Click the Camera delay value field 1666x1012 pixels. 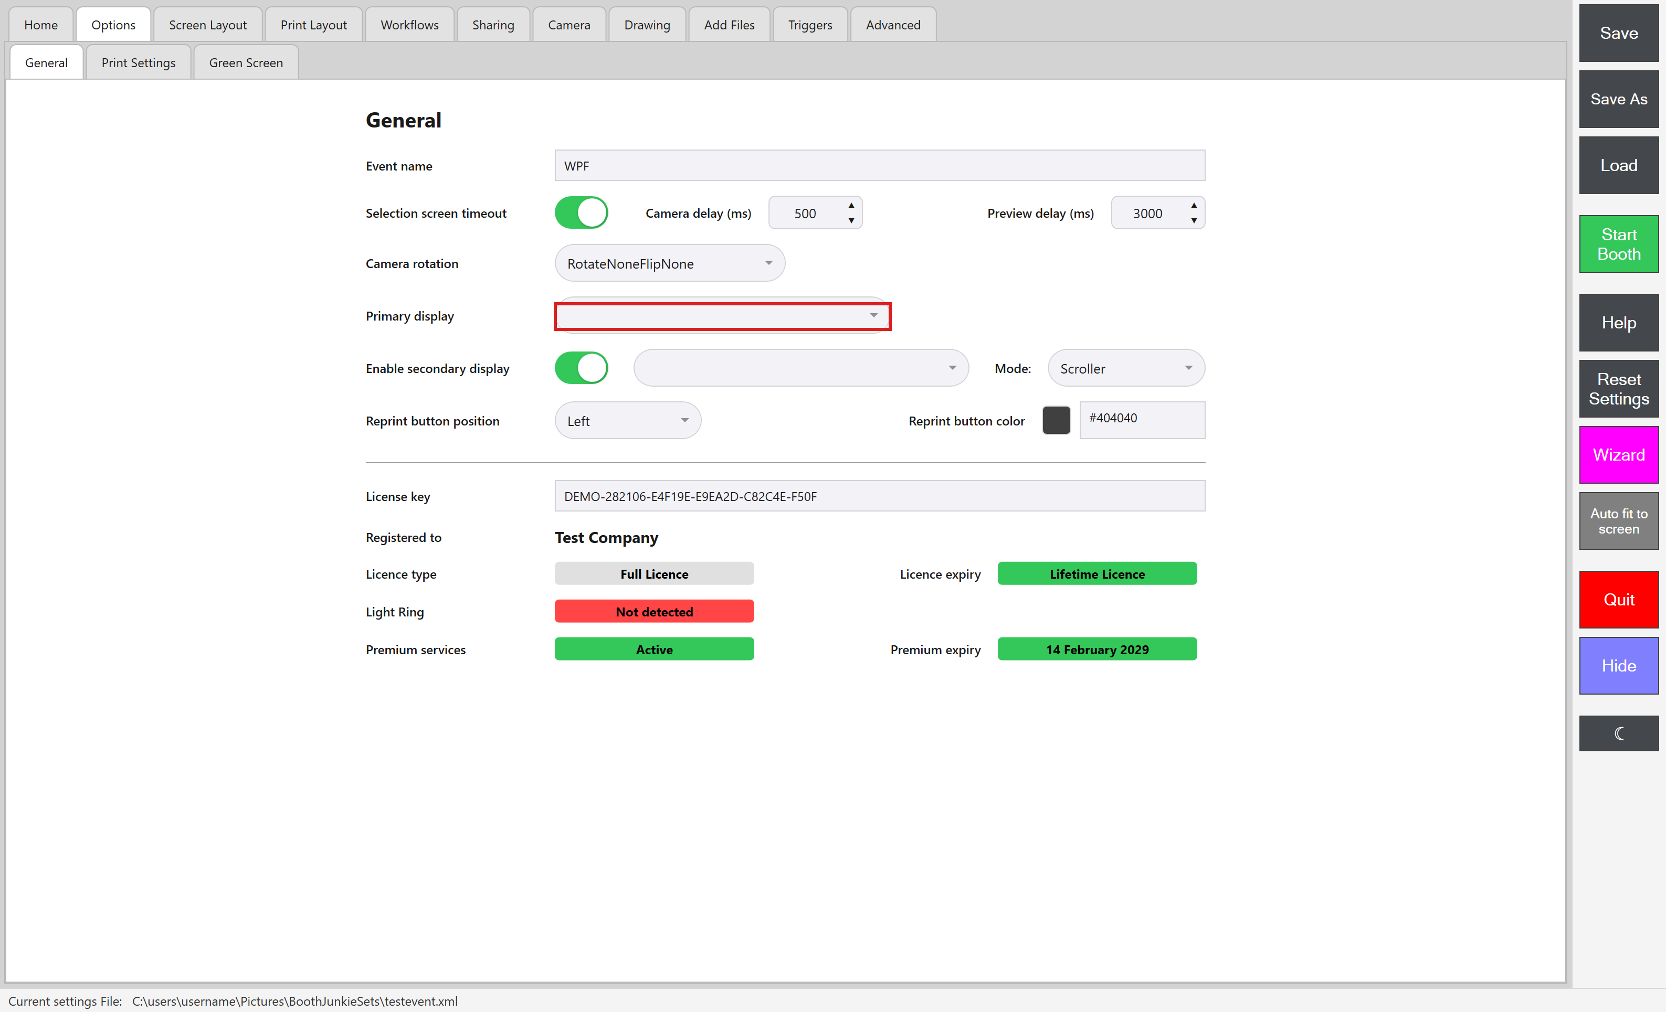[x=805, y=213]
